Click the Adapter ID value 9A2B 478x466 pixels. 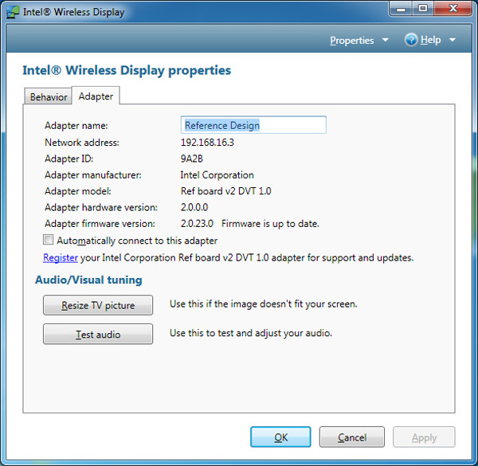click(192, 159)
